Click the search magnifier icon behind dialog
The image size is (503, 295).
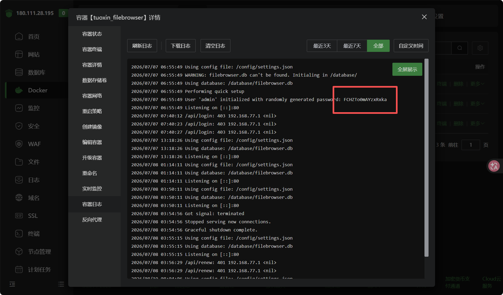460,48
